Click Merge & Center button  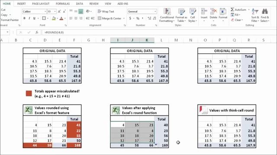pos(110,18)
